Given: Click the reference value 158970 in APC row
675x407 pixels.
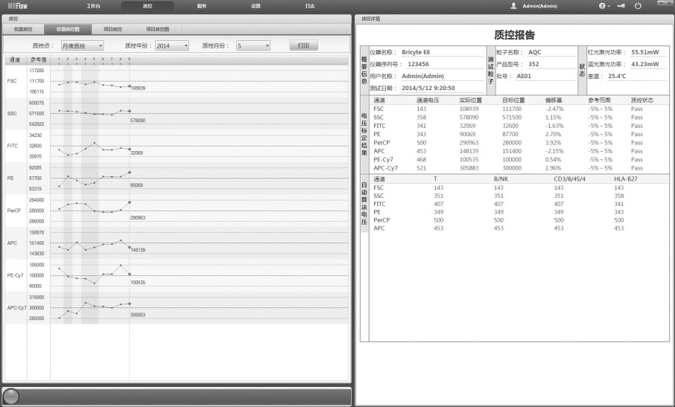Looking at the screenshot, I should point(37,232).
